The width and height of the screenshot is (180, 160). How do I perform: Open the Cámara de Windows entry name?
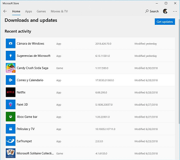tap(30, 44)
